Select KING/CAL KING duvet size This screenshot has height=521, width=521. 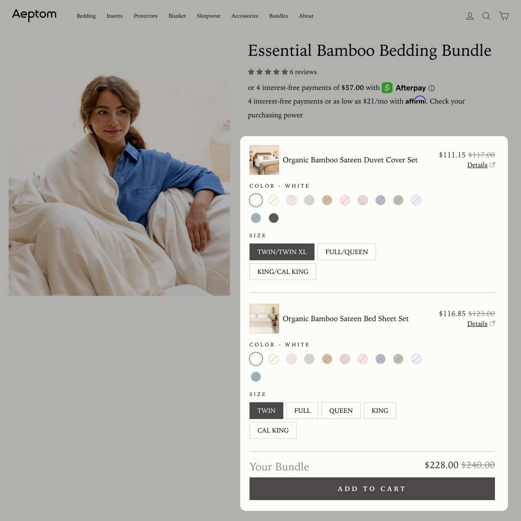(x=283, y=272)
